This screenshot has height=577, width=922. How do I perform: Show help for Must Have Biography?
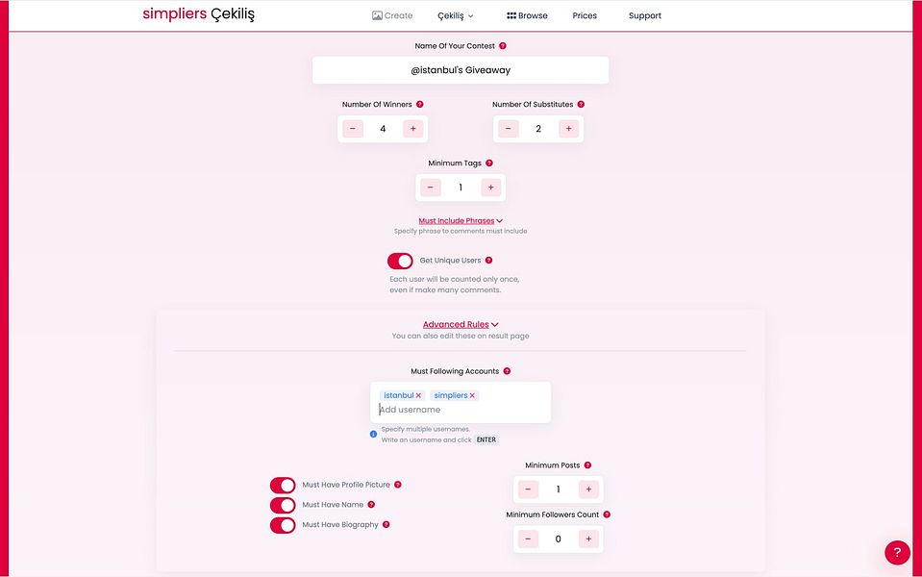pos(386,525)
